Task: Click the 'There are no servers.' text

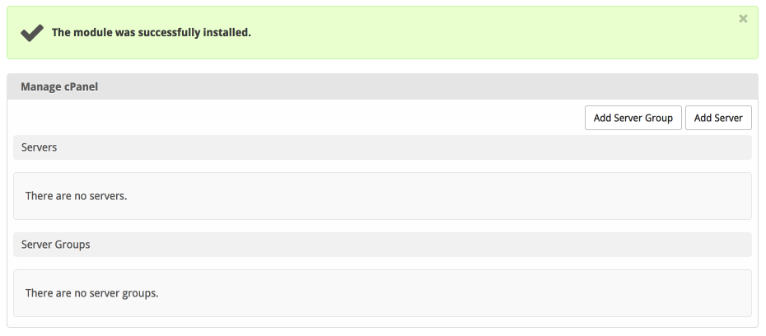Action: (x=77, y=196)
